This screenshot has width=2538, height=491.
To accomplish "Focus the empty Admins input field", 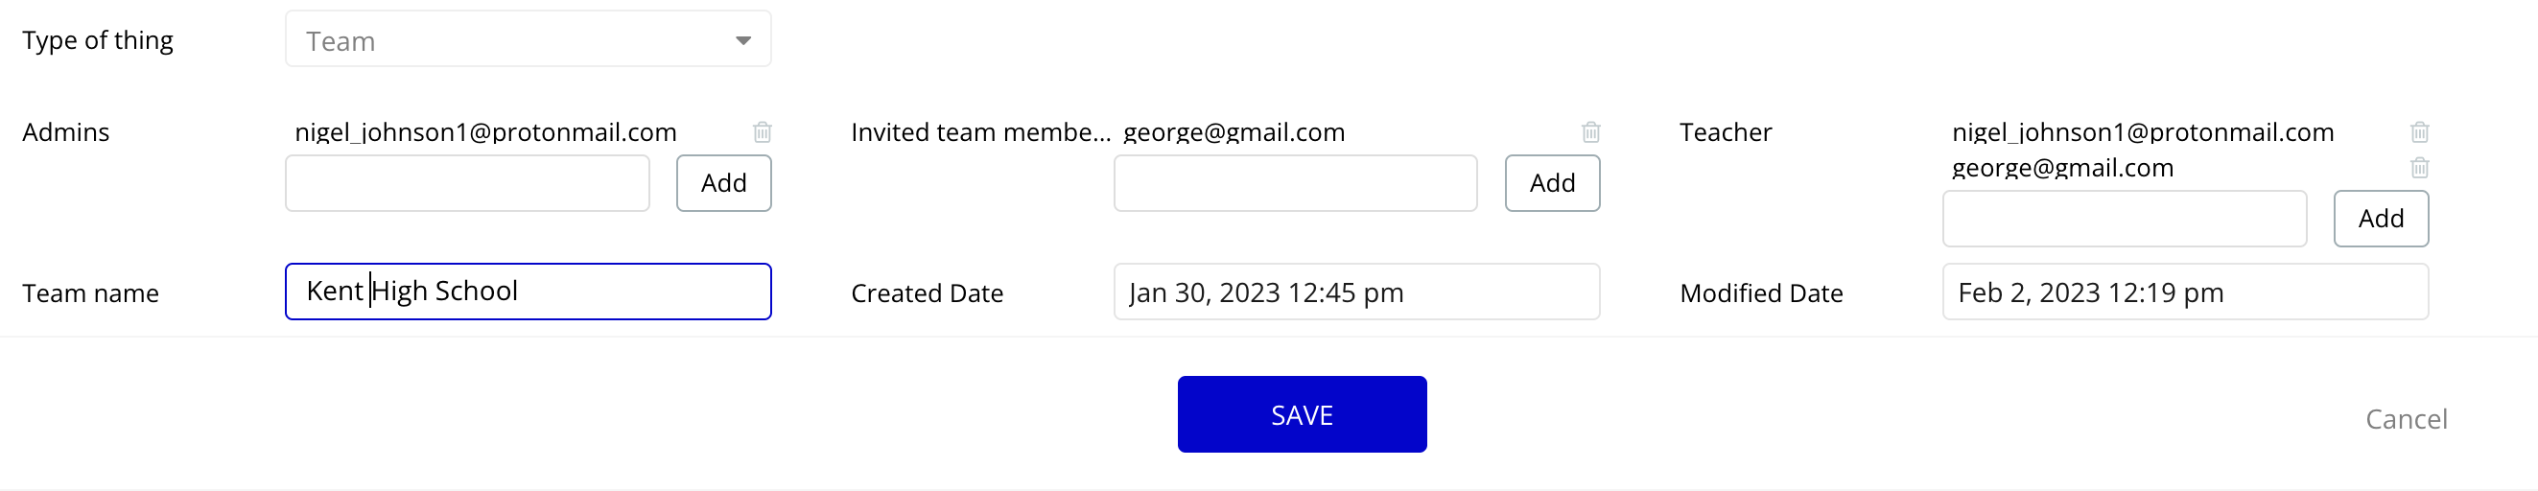I will point(467,183).
